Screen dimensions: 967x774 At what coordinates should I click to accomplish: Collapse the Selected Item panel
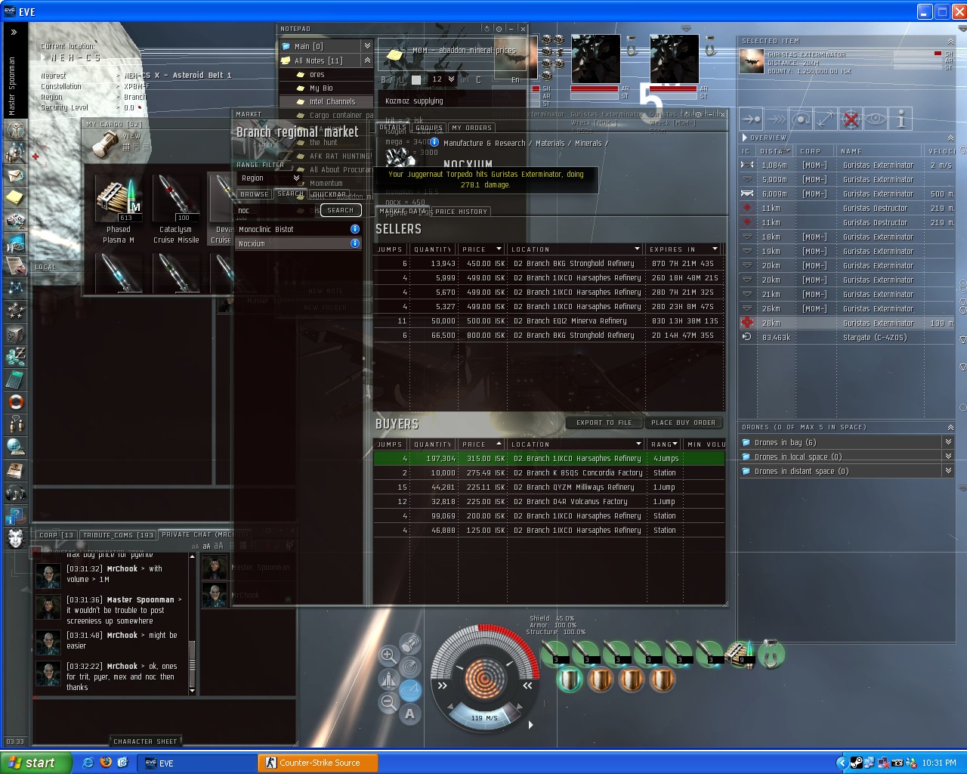[950, 42]
